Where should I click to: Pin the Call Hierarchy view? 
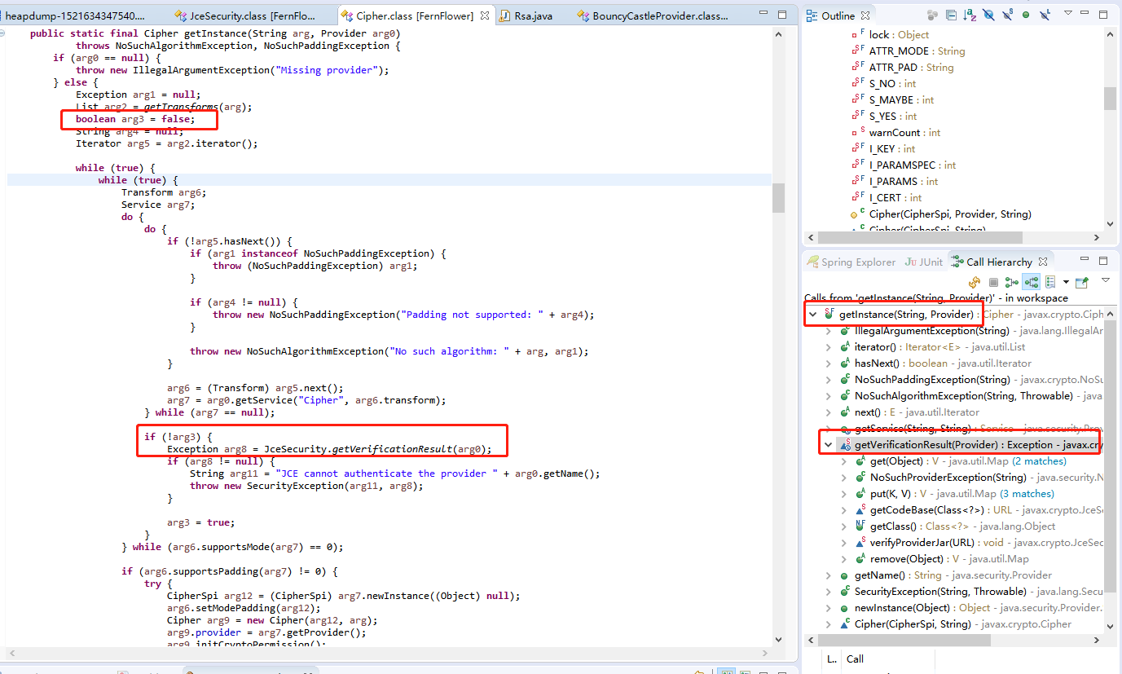click(x=1082, y=282)
